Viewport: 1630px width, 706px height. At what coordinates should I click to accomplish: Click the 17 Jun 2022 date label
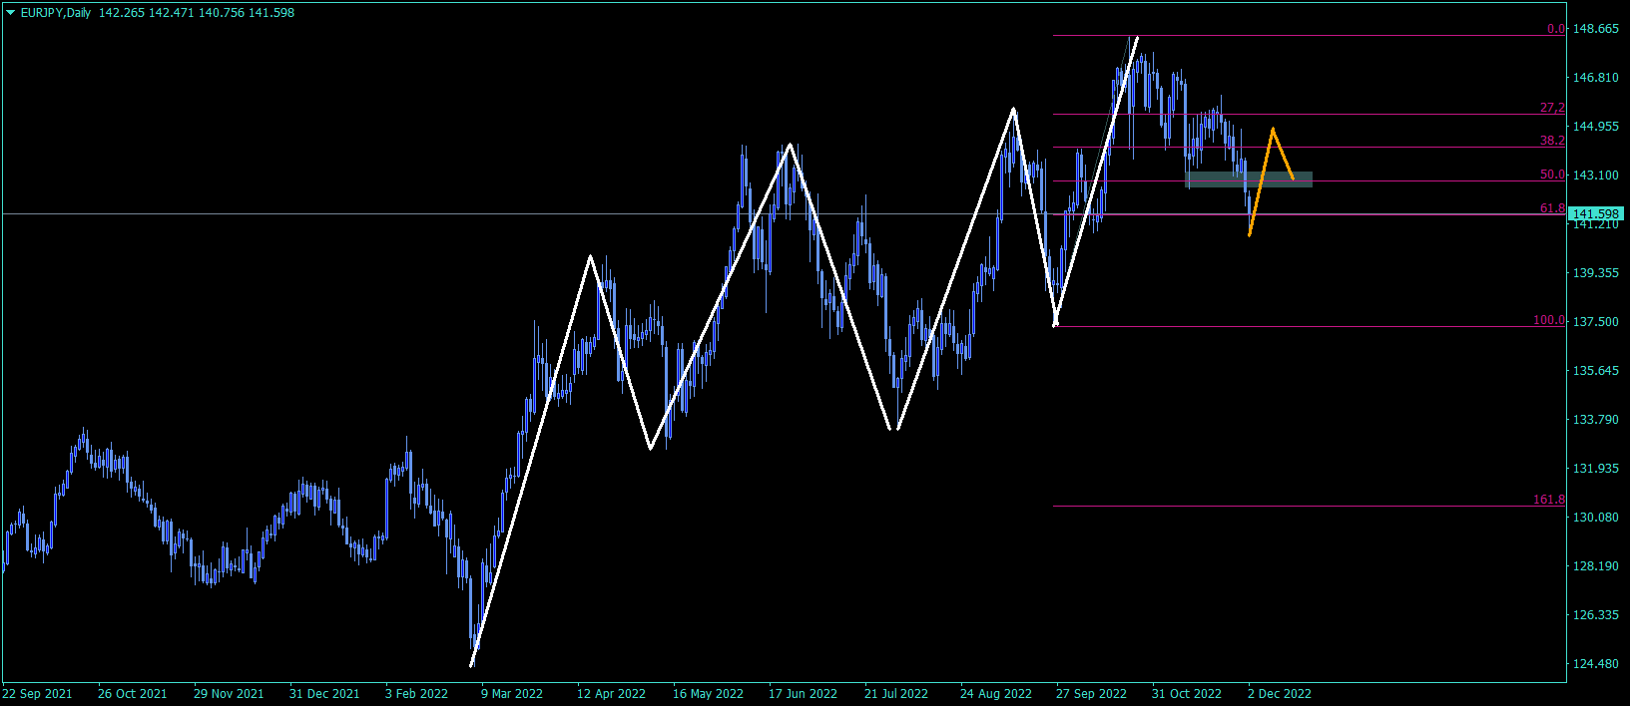coord(804,694)
